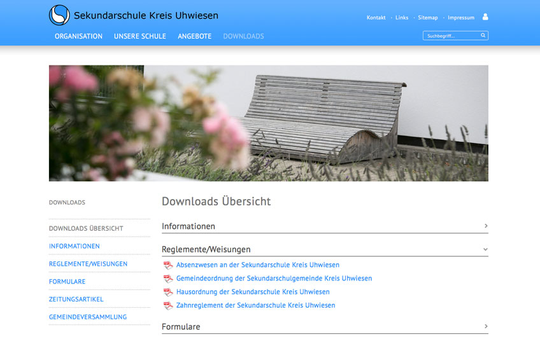Open Gemeindeordnung der Sekundarschulgemeinde document
Screen dimensions: 540x337
point(274,279)
